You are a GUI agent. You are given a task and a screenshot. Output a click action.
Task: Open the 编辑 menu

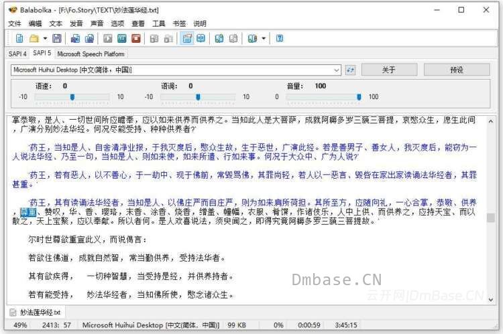(35, 23)
